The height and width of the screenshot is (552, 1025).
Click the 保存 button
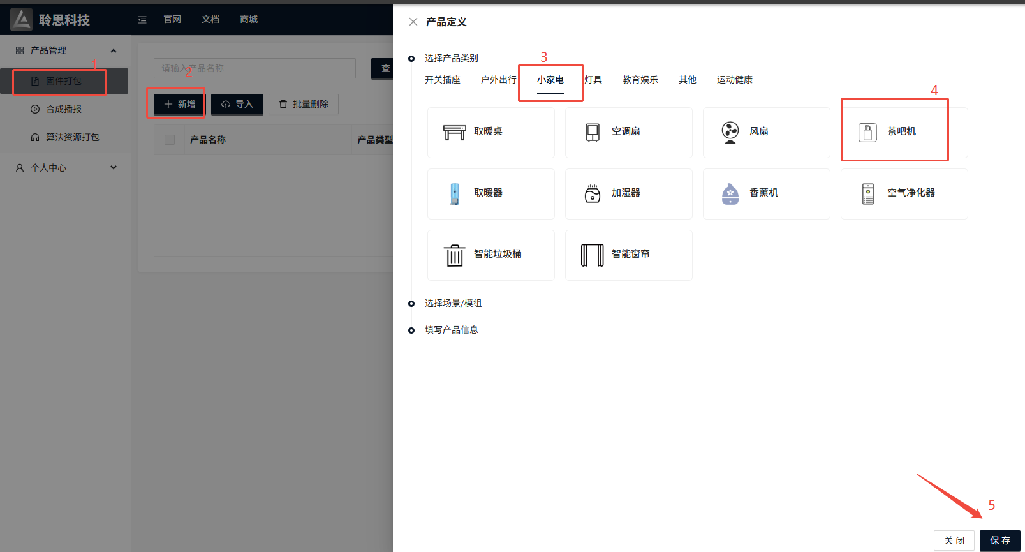(1000, 541)
